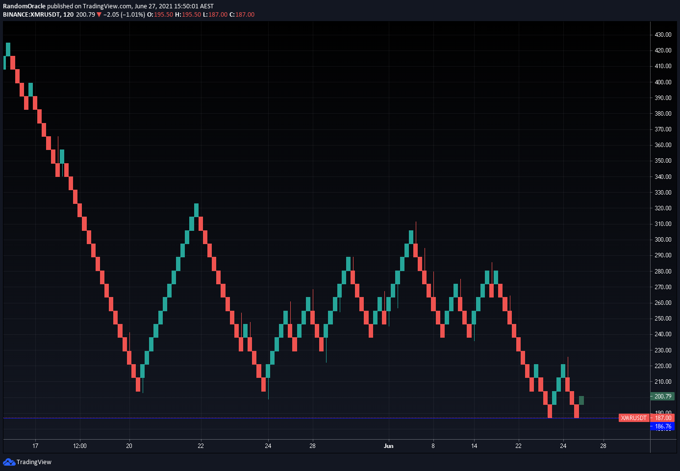Click the 20 date label on time axis

(x=129, y=446)
